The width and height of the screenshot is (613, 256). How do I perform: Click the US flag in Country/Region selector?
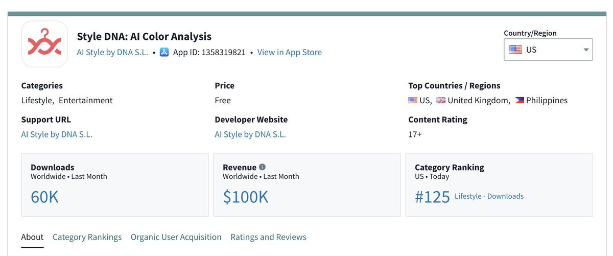tap(515, 50)
